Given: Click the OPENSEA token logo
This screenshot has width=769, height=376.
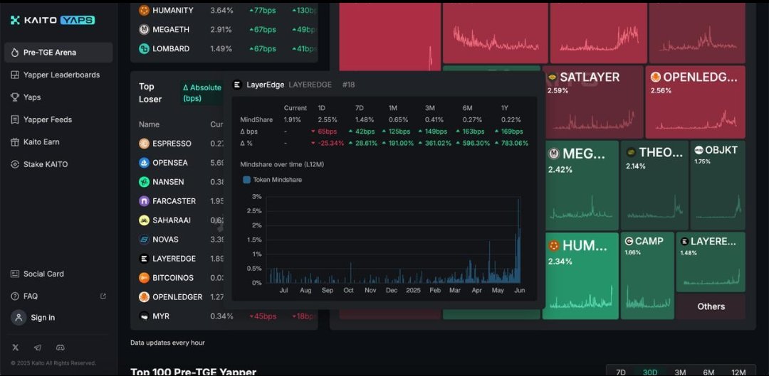Looking at the screenshot, I should coord(144,163).
